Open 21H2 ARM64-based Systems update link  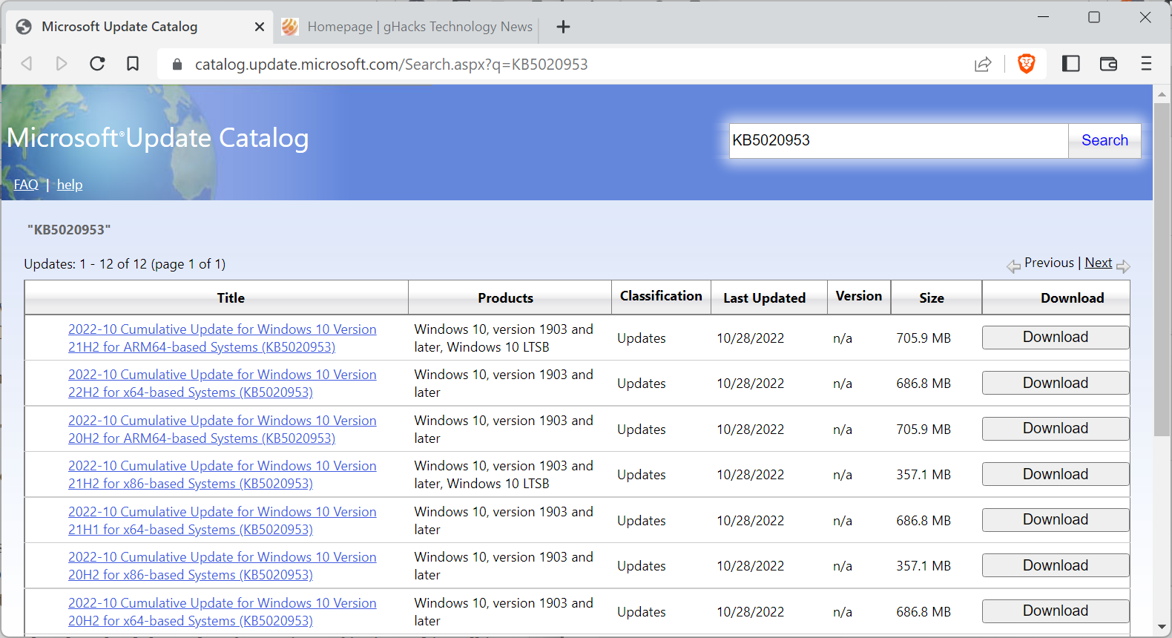(223, 338)
